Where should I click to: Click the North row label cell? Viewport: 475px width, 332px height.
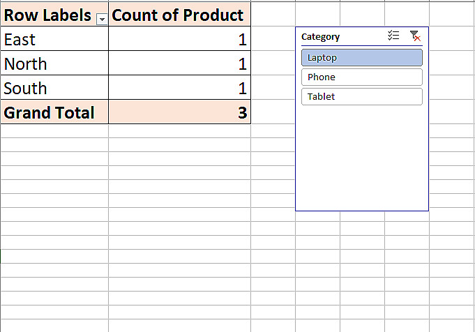click(x=54, y=64)
